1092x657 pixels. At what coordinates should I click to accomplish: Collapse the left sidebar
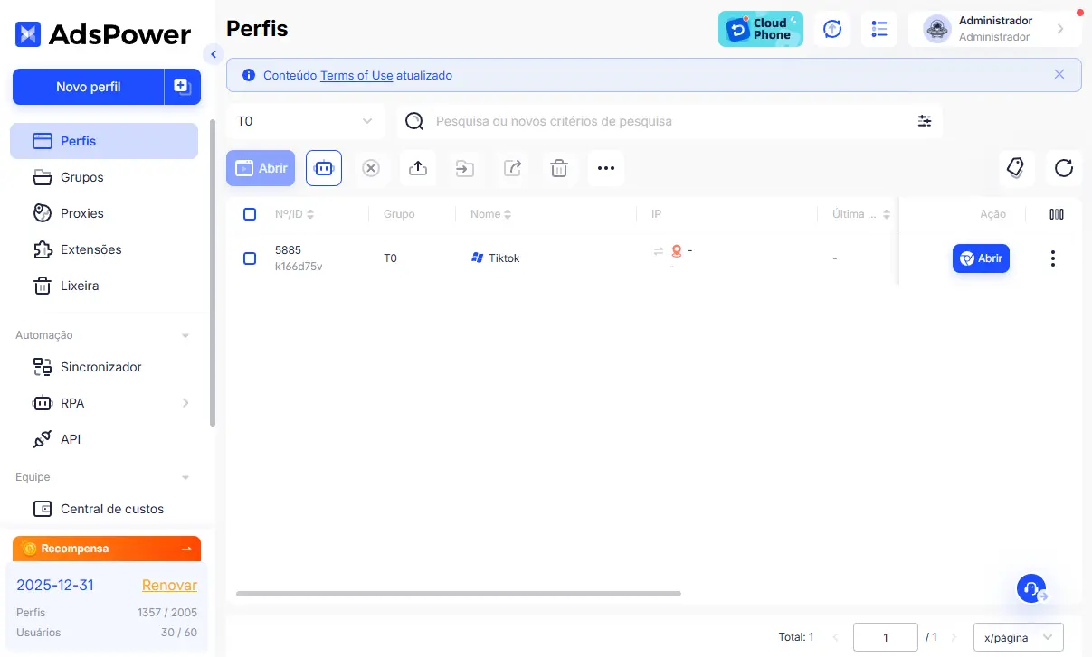point(214,54)
